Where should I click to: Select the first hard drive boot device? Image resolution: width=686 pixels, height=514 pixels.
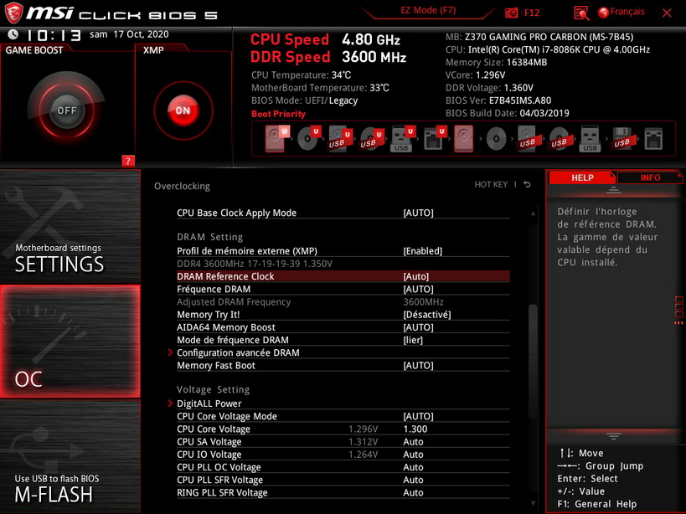click(276, 137)
